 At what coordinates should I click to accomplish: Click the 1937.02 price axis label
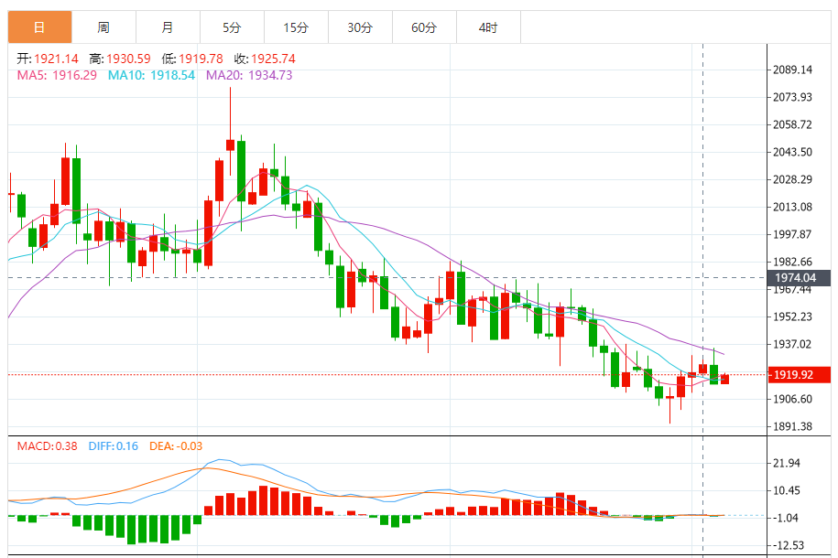[x=792, y=345]
